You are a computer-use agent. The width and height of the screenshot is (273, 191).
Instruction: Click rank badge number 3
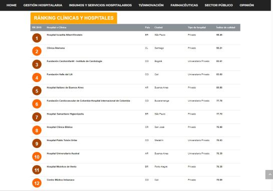(x=37, y=64)
